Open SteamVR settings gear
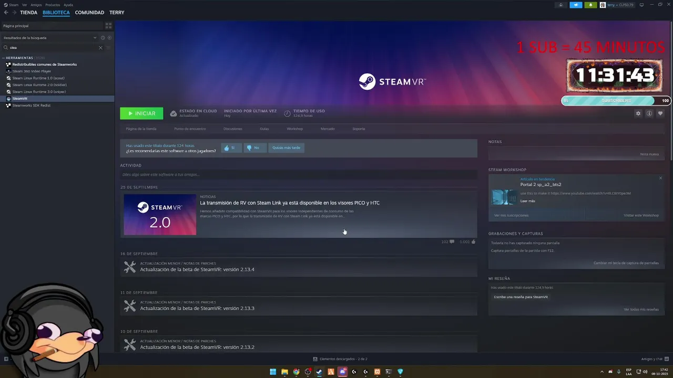673x378 pixels. (x=638, y=113)
